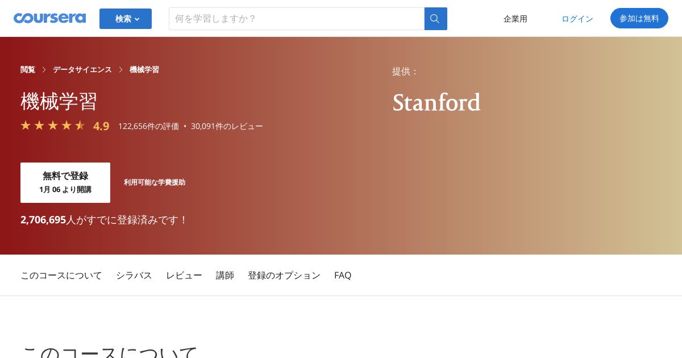Click 122,656件の評価 text

148,126
